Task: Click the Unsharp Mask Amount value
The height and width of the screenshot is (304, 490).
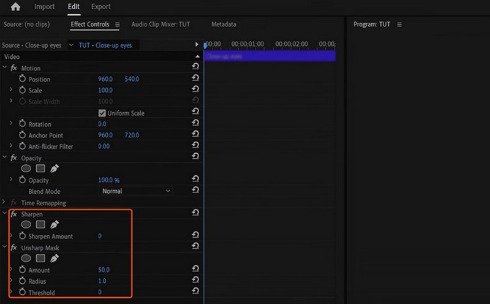Action: (x=104, y=270)
